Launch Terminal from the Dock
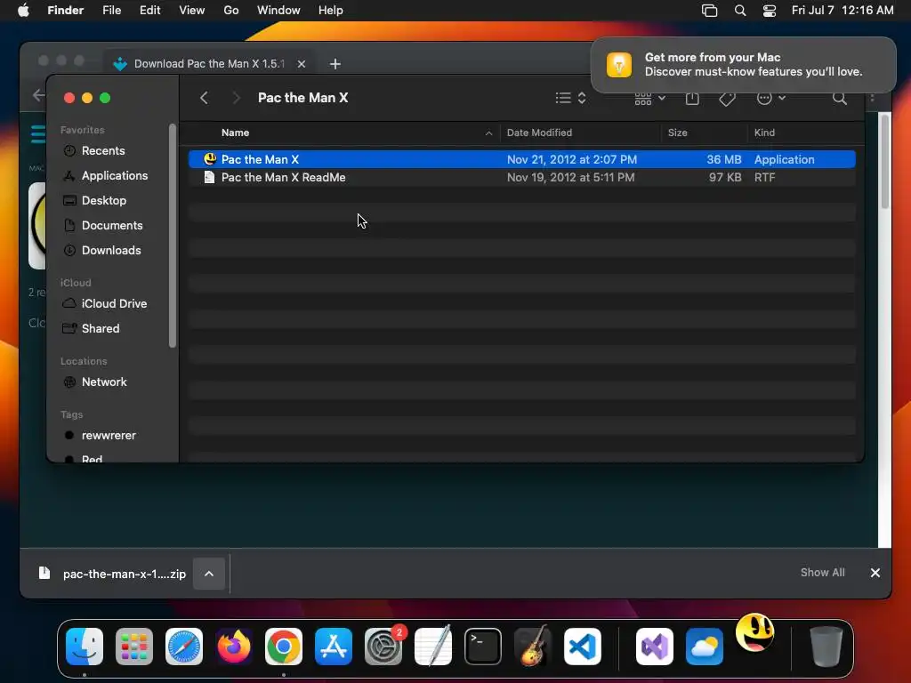The height and width of the screenshot is (683, 911). pos(483,647)
